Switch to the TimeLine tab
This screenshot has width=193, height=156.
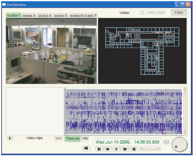point(72,138)
